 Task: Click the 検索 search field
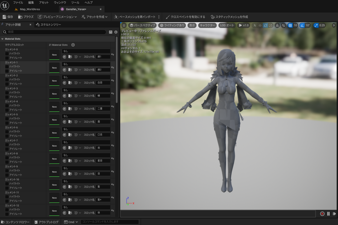point(54,32)
